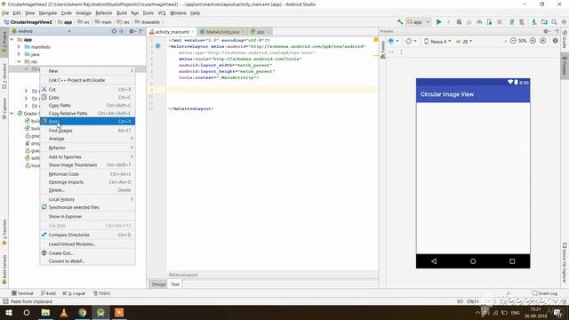
Task: Switch to the MainActivity.java editor tab
Action: click(x=222, y=32)
